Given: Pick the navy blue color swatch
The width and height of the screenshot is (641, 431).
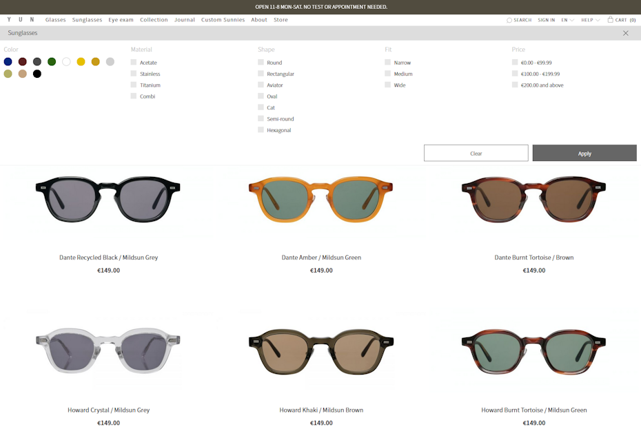Looking at the screenshot, I should click(x=8, y=62).
